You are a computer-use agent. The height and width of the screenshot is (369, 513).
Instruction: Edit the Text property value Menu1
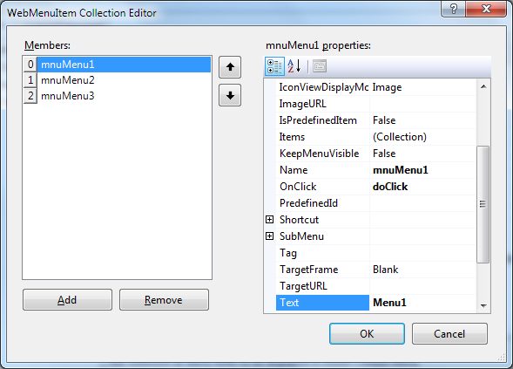click(422, 303)
